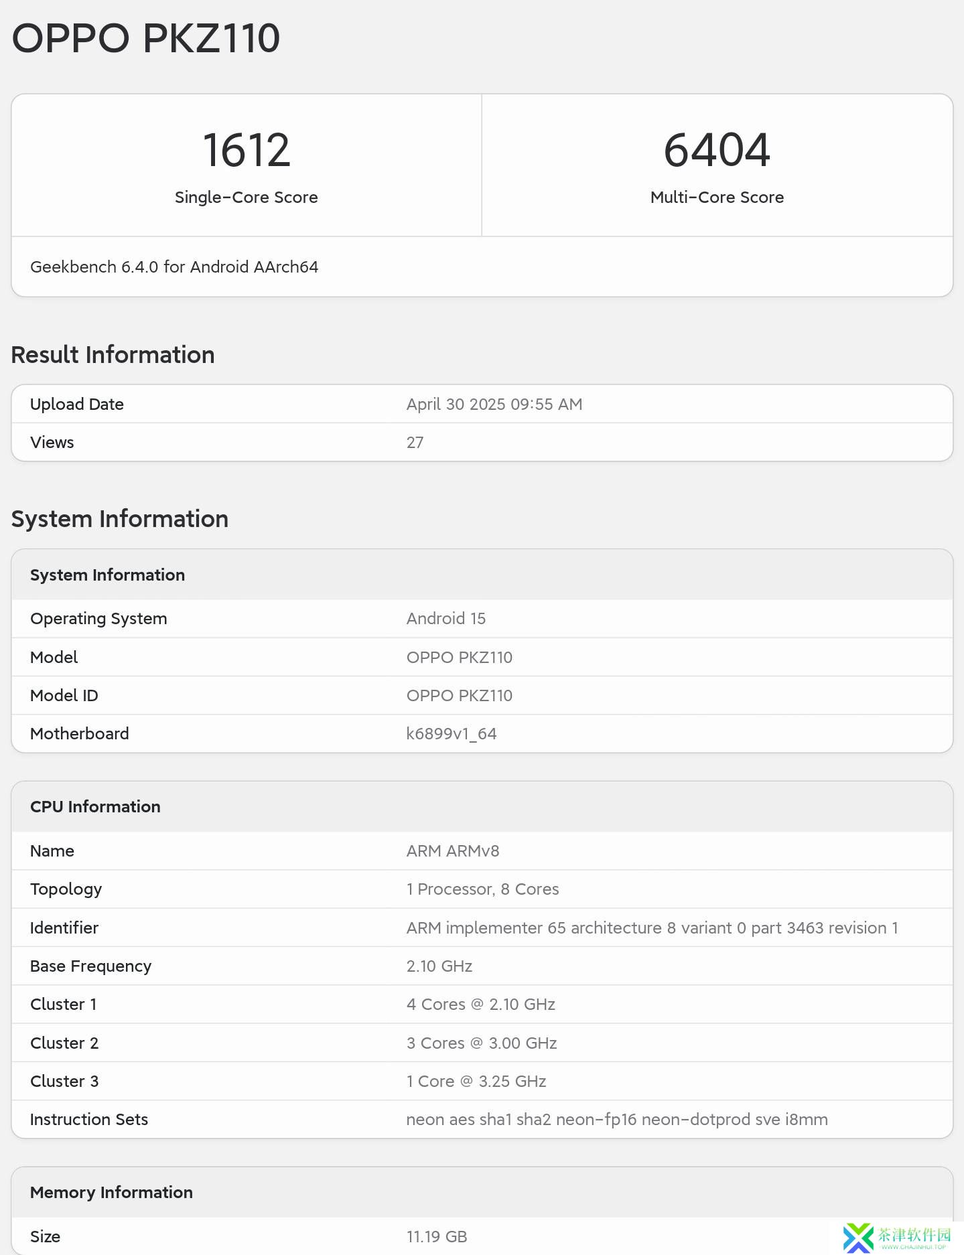Select the ARM implementer 65 identifier string
The width and height of the screenshot is (964, 1255).
[x=652, y=928]
